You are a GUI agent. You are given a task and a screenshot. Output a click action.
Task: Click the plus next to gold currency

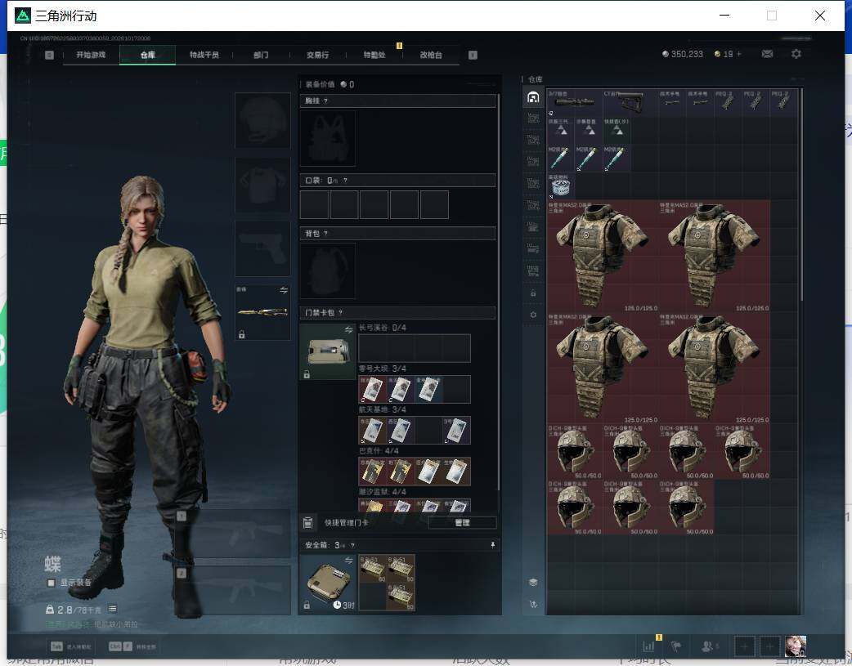pyautogui.click(x=739, y=54)
